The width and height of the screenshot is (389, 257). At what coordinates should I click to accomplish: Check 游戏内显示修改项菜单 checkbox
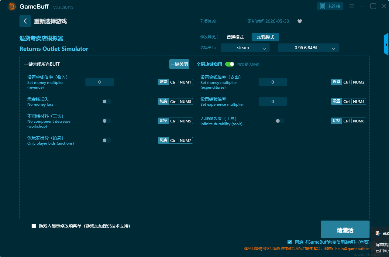click(34, 226)
